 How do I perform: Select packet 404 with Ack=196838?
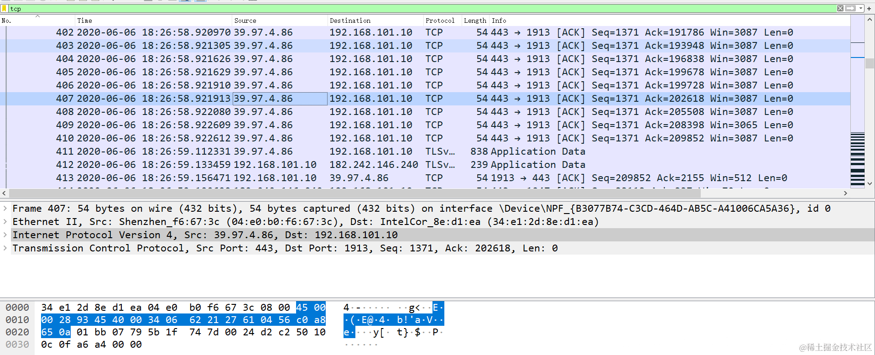pyautogui.click(x=425, y=59)
